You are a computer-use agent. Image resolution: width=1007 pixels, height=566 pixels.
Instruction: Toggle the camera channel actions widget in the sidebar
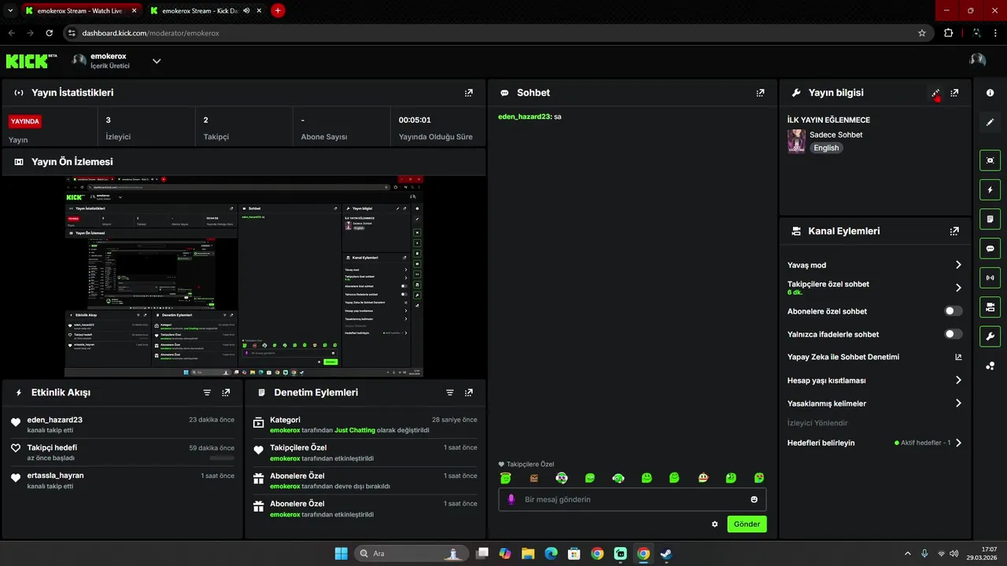[x=990, y=306]
